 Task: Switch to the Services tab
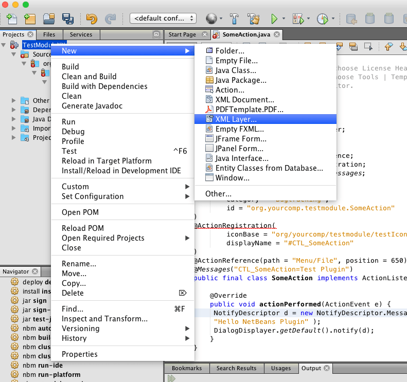tap(81, 34)
